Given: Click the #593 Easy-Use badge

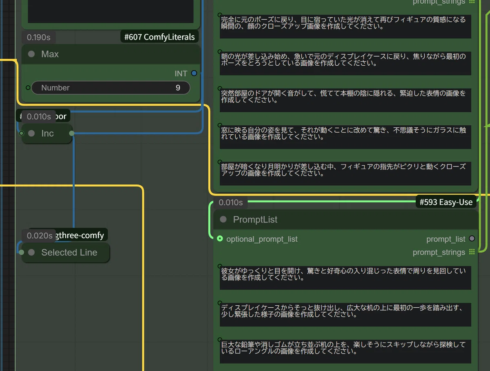Looking at the screenshot, I should click(446, 202).
